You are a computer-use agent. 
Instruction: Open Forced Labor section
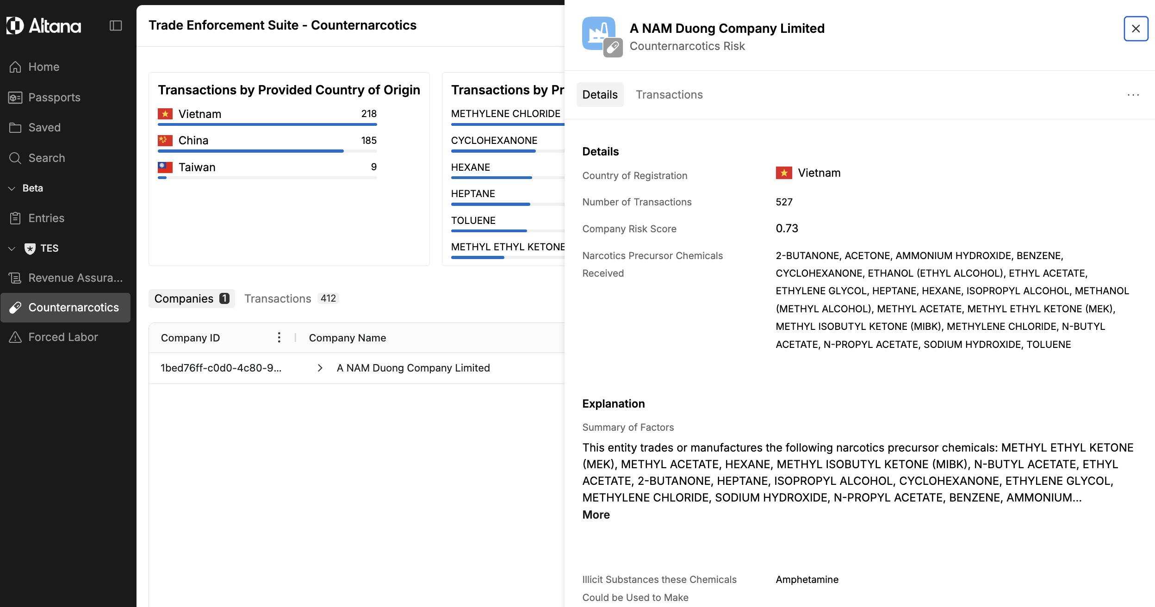63,337
